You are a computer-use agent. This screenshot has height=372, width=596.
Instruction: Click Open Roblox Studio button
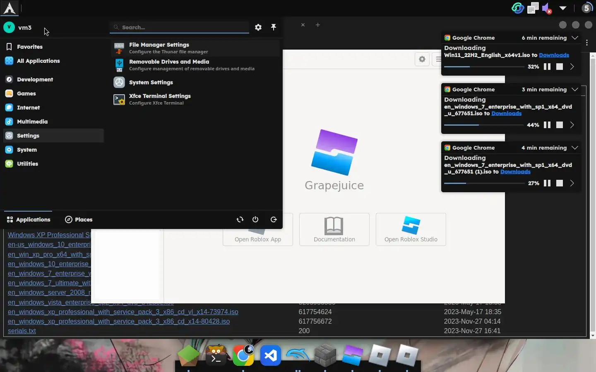tap(411, 229)
